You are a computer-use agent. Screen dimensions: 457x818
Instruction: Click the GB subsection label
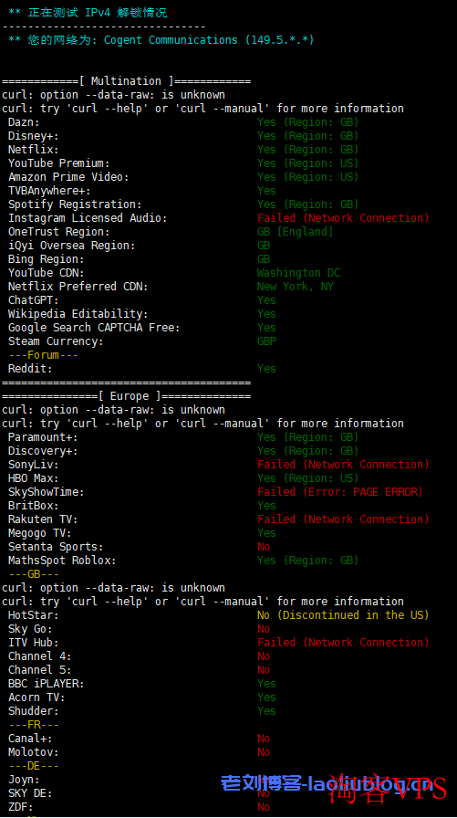(34, 574)
